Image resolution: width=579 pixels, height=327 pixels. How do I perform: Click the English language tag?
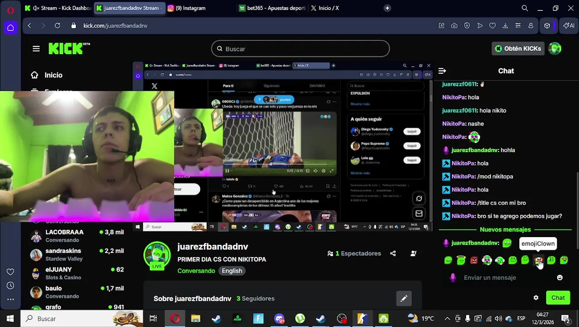pyautogui.click(x=232, y=271)
